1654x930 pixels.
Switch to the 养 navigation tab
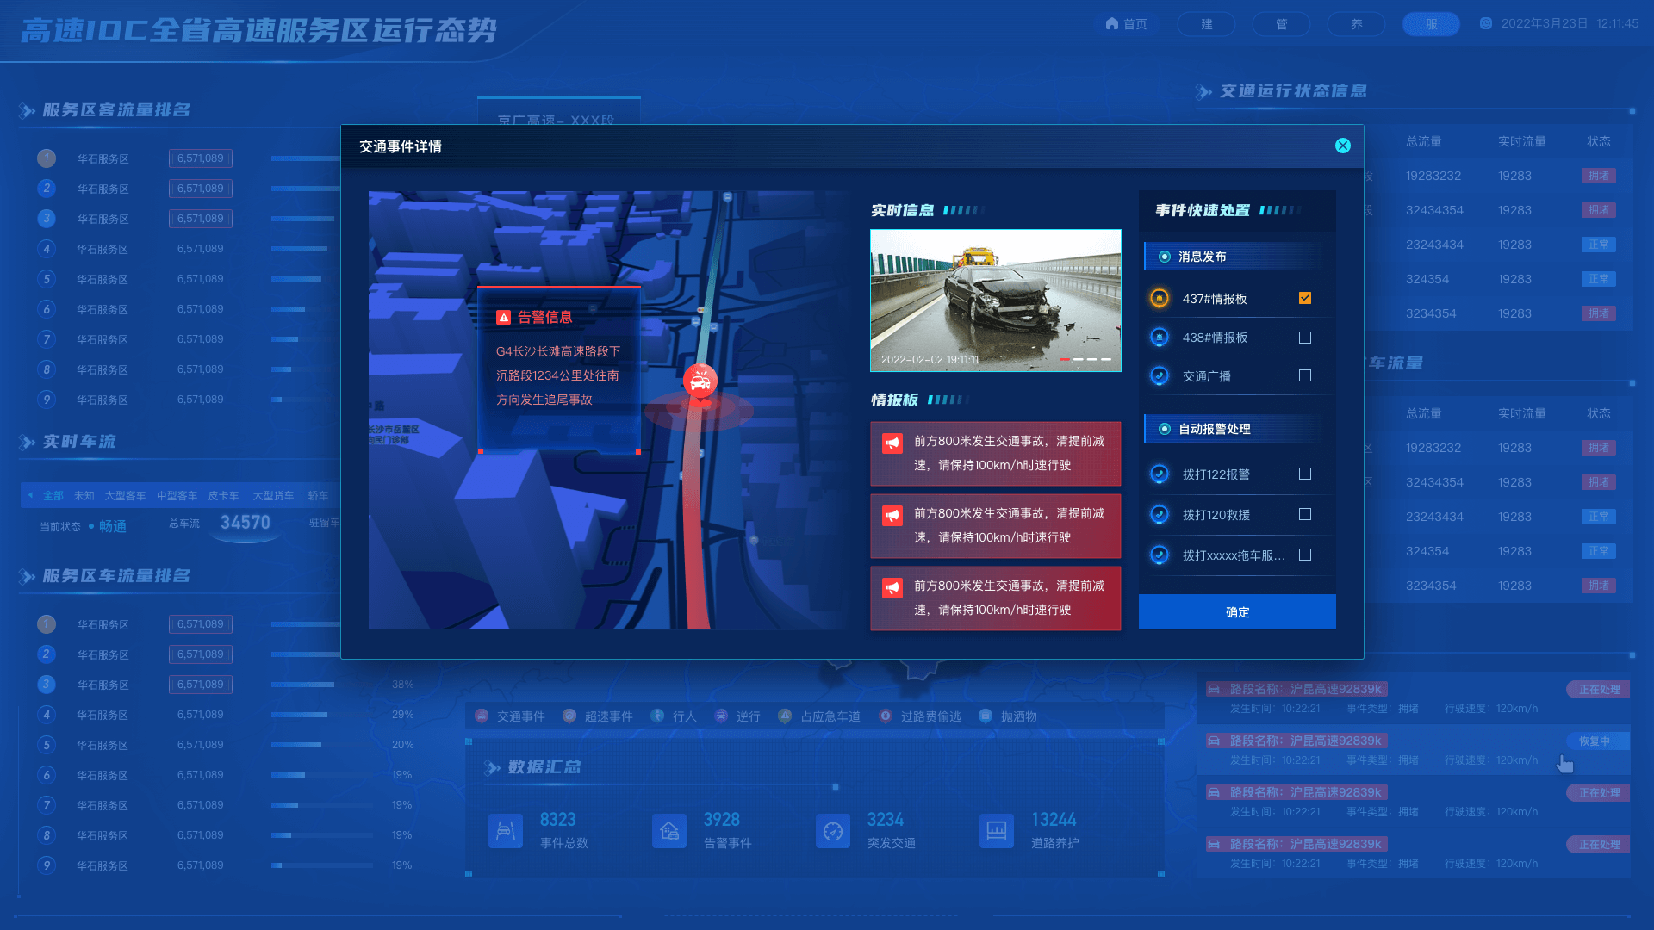tap(1355, 23)
